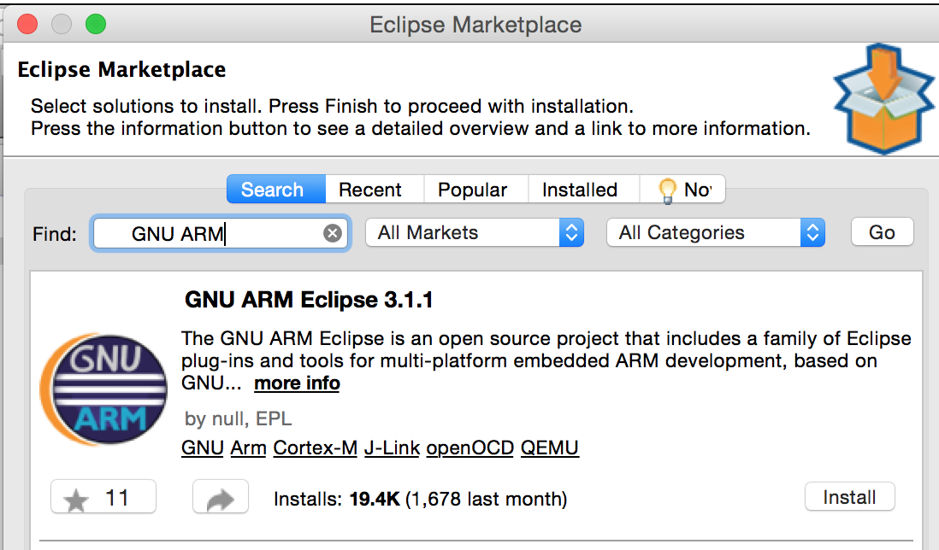Install GNU ARM Eclipse 3.1.1
The width and height of the screenshot is (939, 550).
(x=850, y=497)
